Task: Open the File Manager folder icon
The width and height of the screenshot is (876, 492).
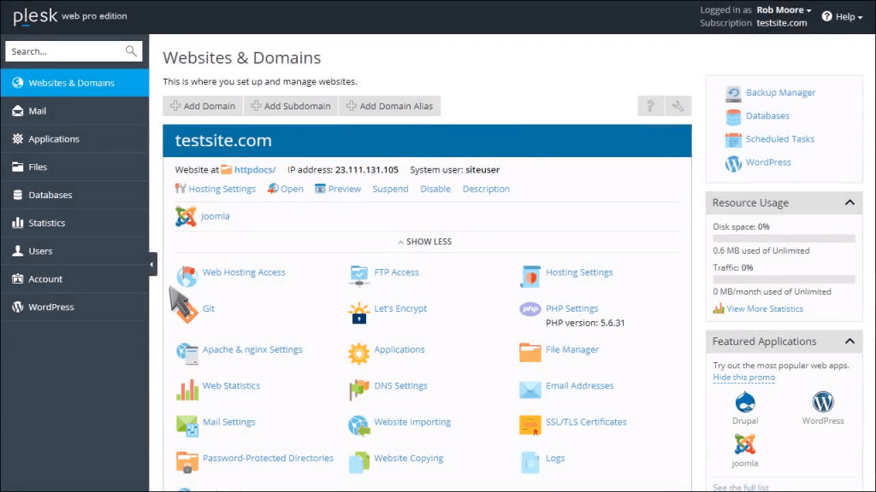Action: 530,351
